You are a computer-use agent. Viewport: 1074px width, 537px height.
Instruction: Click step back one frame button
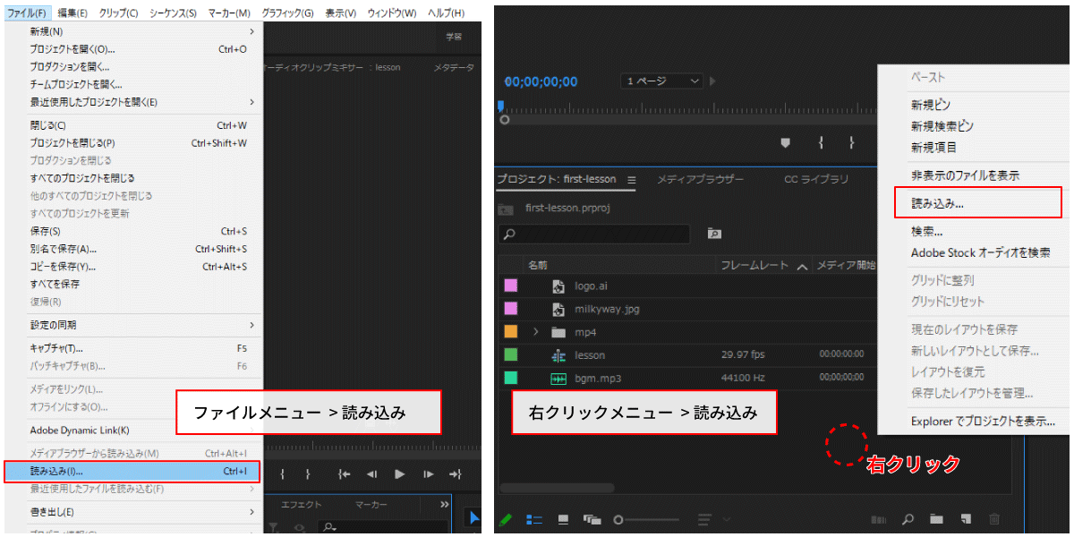tap(371, 474)
